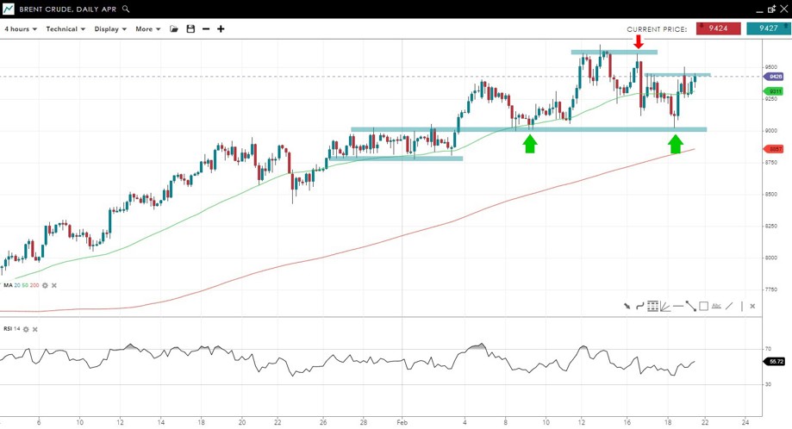Zoom out the chart with minus
This screenshot has height=429, width=792.
pyautogui.click(x=206, y=29)
